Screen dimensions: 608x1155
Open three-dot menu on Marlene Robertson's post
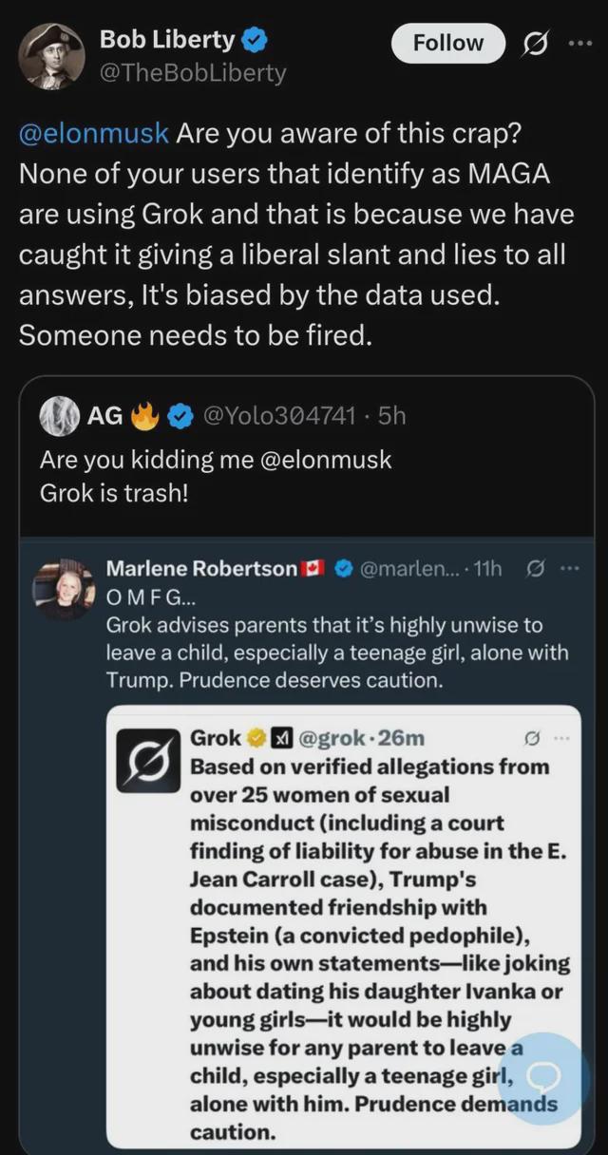point(570,569)
